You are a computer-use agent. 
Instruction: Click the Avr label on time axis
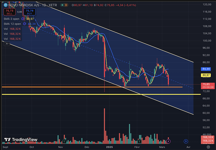[x=188, y=147]
